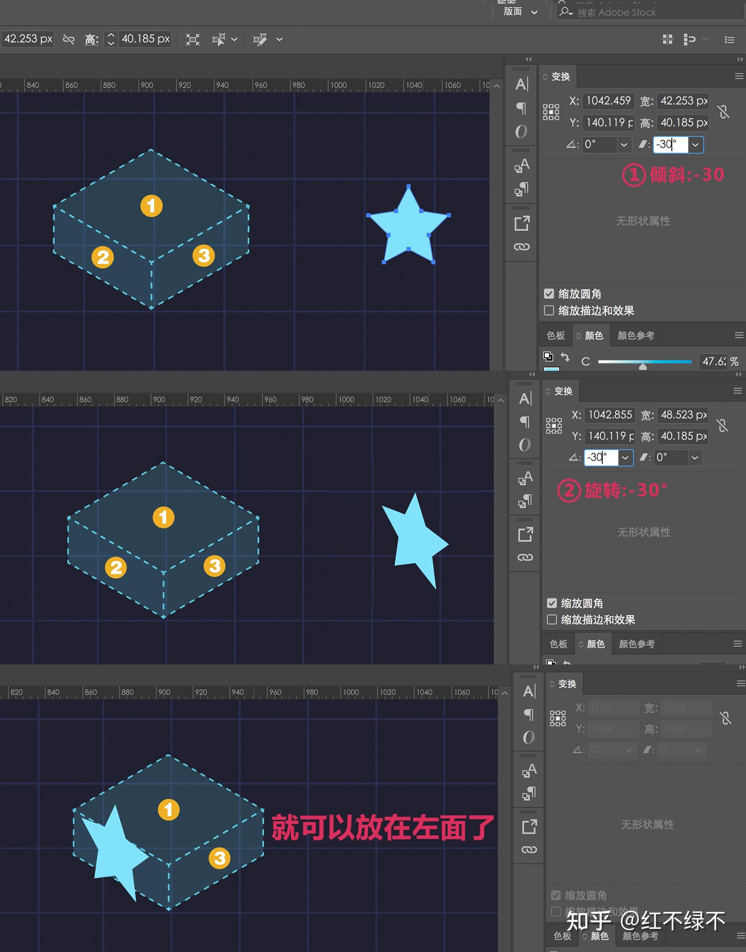Open the 版面 view dropdown
Screen dimensions: 746x952
535,12
